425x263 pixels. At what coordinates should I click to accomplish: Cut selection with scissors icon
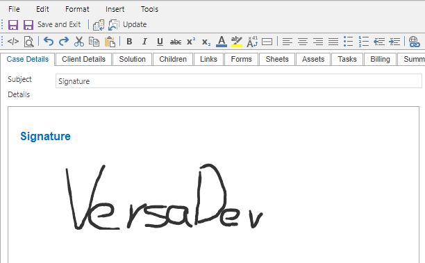pyautogui.click(x=79, y=42)
